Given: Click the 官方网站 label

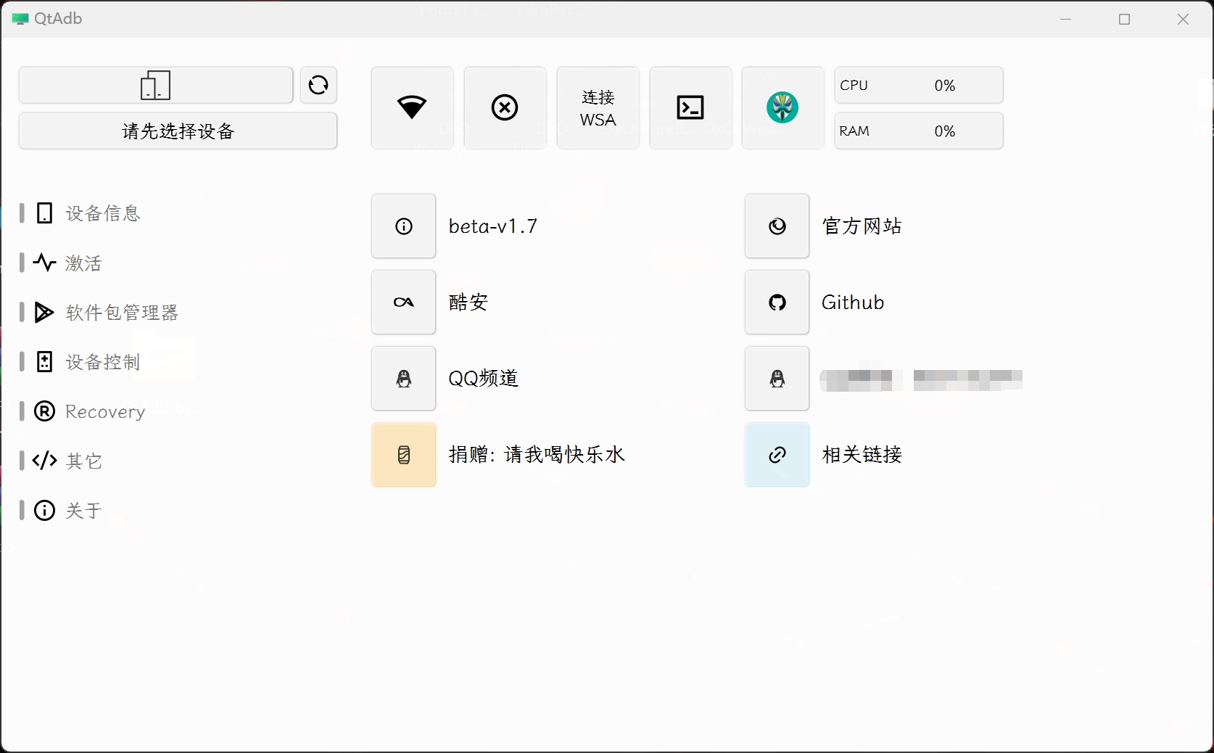Looking at the screenshot, I should [862, 226].
